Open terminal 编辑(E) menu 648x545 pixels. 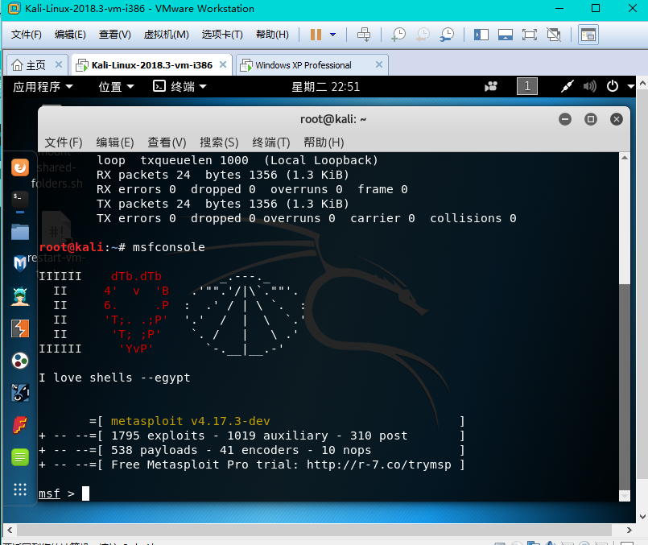coord(115,142)
